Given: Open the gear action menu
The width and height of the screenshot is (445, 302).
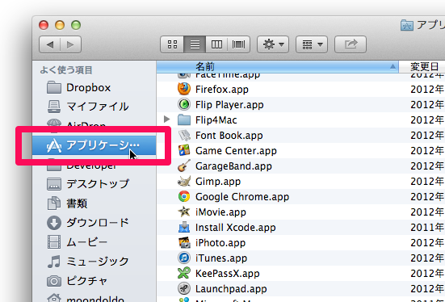Looking at the screenshot, I should [273, 44].
